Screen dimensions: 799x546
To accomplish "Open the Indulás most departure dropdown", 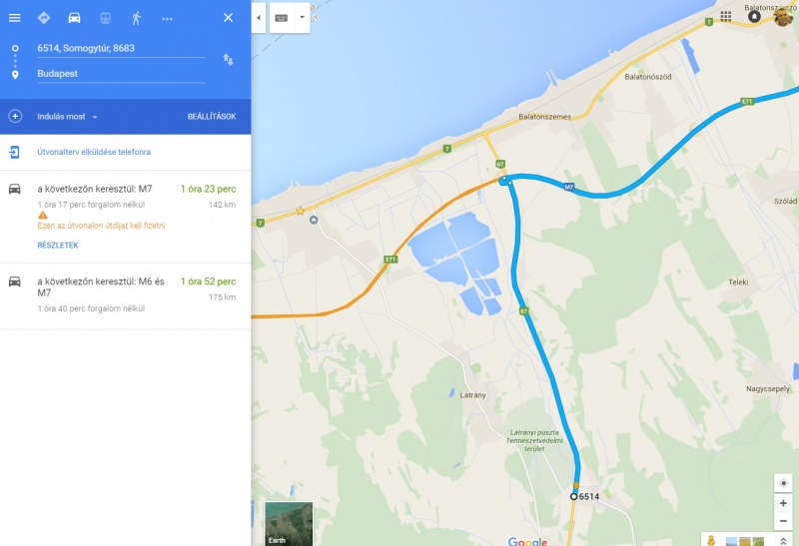I will (67, 117).
